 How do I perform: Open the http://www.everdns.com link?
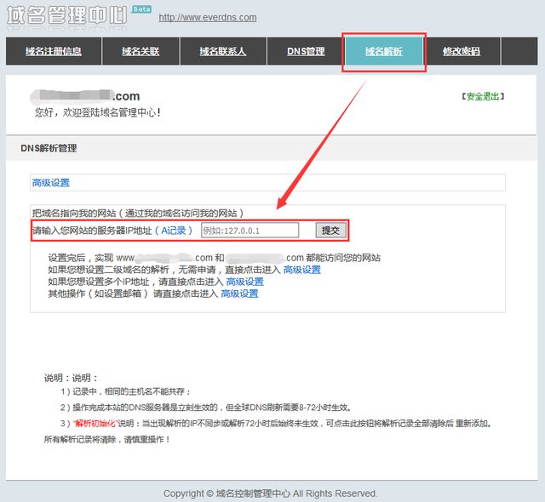click(x=208, y=17)
